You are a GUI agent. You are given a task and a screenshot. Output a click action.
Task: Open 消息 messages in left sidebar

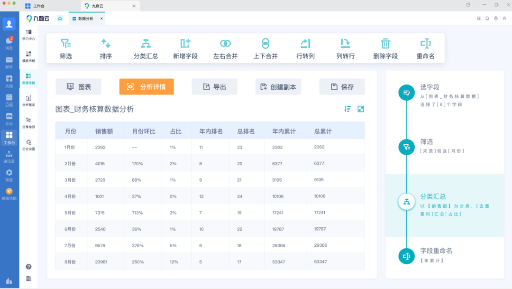pos(9,43)
